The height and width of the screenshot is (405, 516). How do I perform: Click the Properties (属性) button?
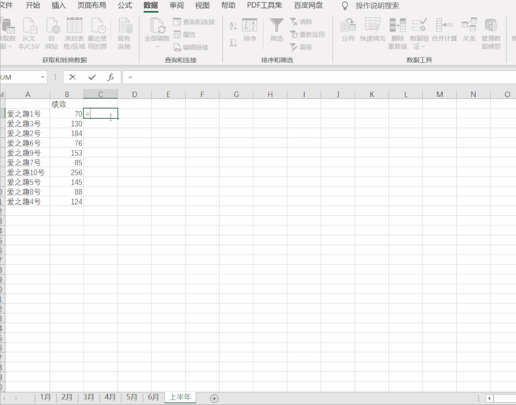[185, 34]
